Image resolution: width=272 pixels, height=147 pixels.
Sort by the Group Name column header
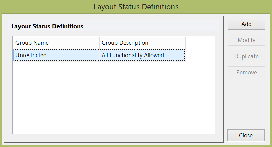[x=56, y=43]
